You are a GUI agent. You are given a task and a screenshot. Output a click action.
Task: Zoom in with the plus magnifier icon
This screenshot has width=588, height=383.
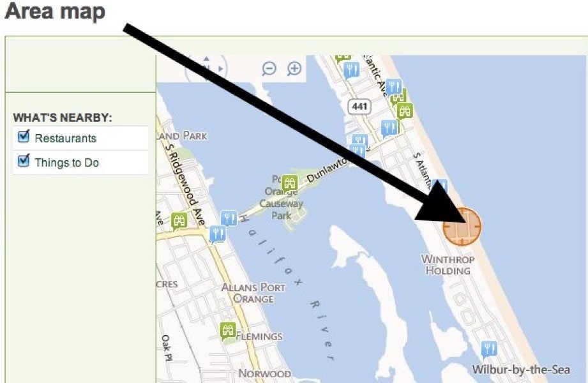295,69
